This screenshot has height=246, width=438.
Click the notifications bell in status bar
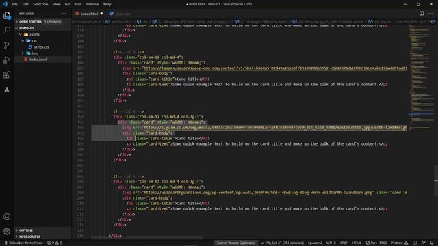click(432, 243)
